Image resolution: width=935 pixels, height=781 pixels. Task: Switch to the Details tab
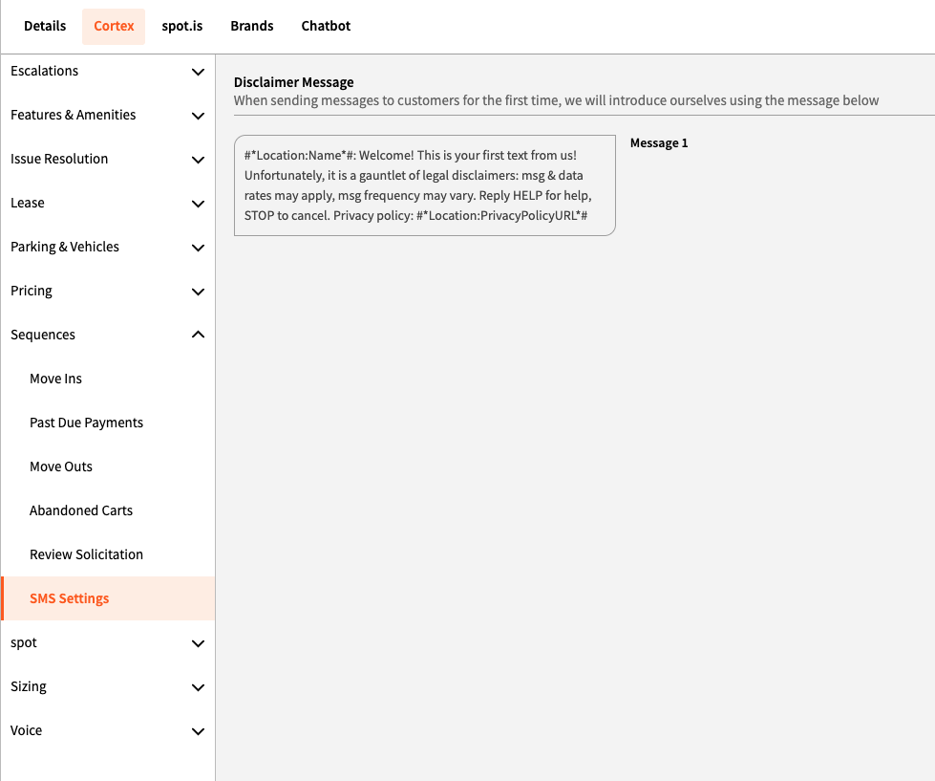(x=45, y=26)
